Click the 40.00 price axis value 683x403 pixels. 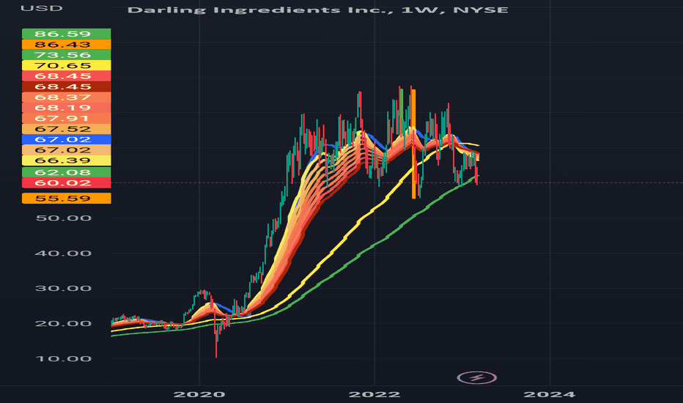[x=63, y=253]
